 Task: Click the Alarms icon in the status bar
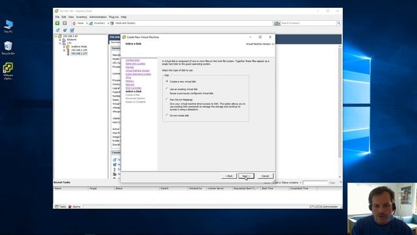(x=70, y=206)
